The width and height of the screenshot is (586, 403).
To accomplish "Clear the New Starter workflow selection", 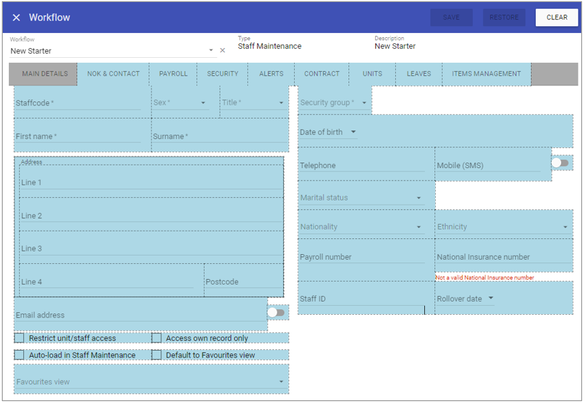I will coord(222,50).
